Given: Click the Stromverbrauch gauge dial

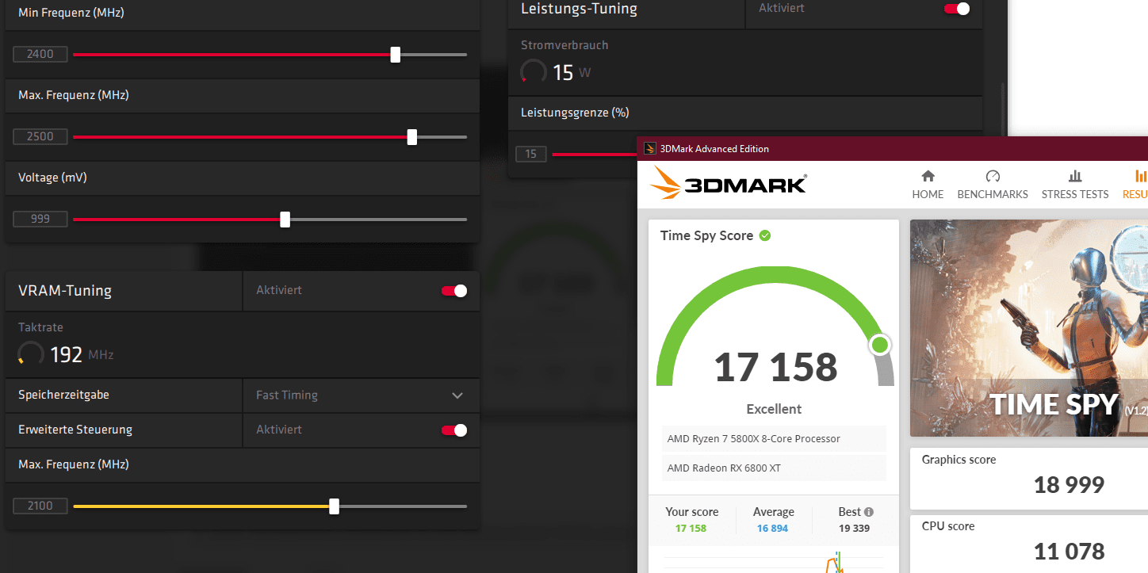Looking at the screenshot, I should click(x=533, y=72).
